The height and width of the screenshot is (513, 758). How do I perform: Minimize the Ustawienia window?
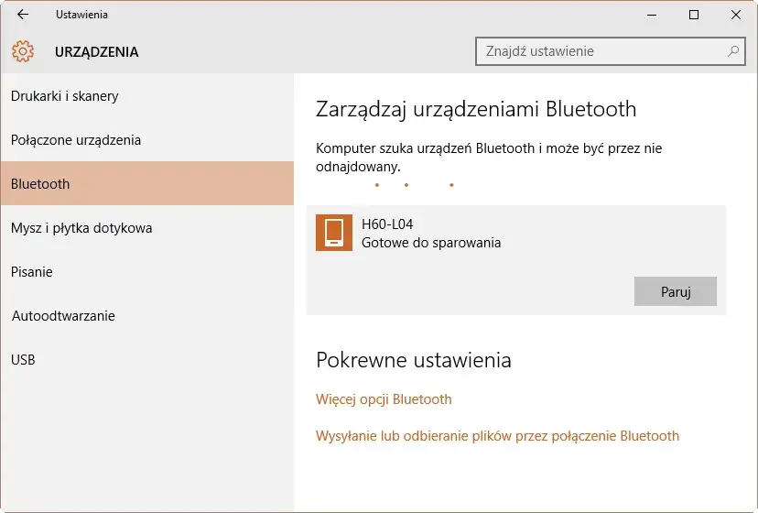pyautogui.click(x=652, y=15)
